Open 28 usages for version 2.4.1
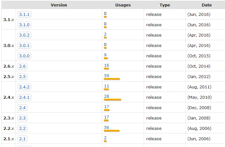Image resolution: width=225 pixels, height=147 pixels. pyautogui.click(x=107, y=96)
